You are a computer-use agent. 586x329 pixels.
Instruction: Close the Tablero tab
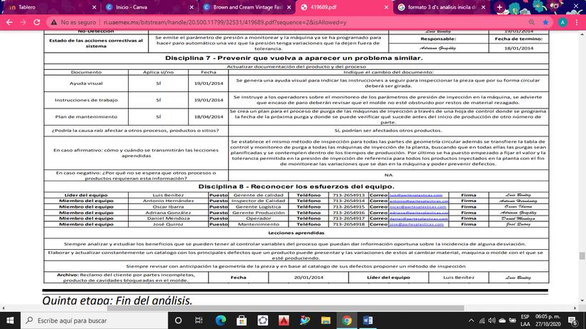click(x=94, y=7)
